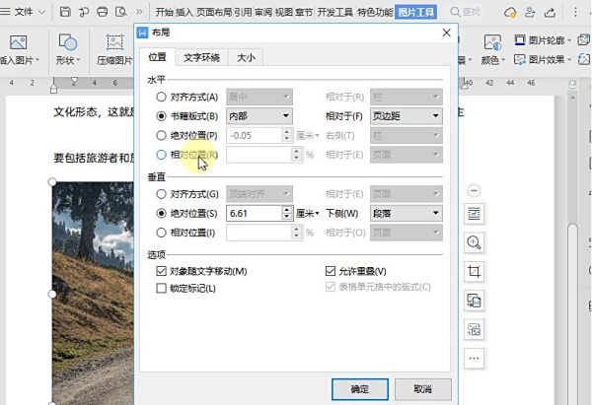Switch to the 文字环绕 tab

[201, 58]
